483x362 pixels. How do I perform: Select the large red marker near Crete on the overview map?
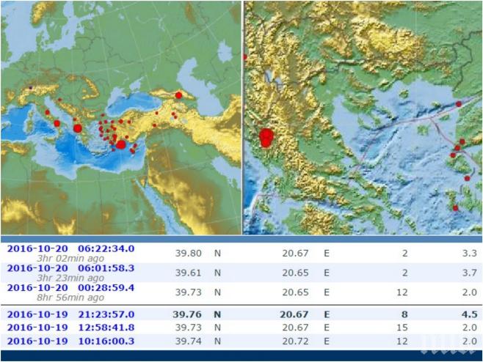120,145
